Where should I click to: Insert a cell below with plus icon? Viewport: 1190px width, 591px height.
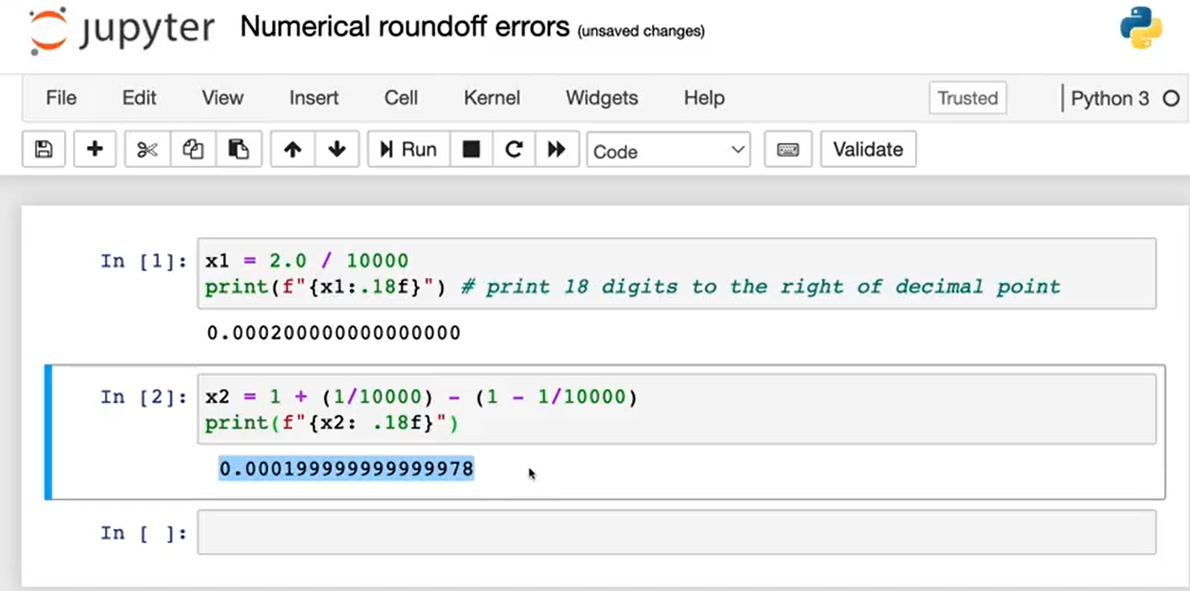[94, 150]
